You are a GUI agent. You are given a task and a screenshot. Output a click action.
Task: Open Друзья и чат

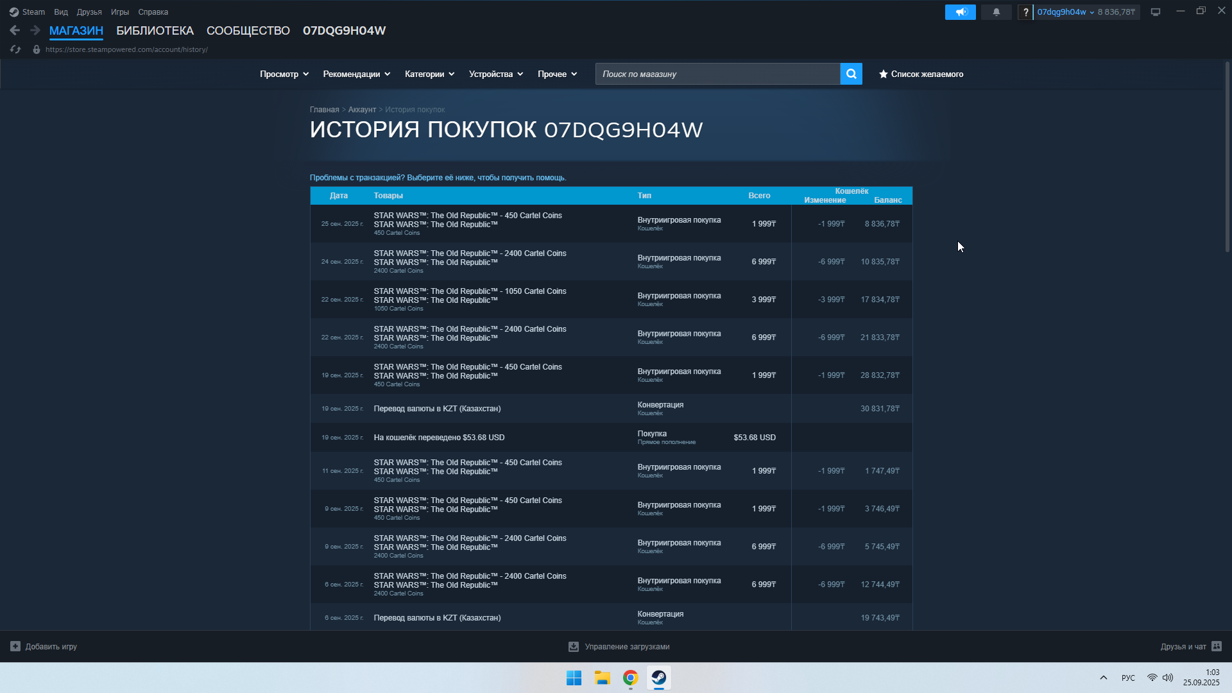coord(1191,646)
